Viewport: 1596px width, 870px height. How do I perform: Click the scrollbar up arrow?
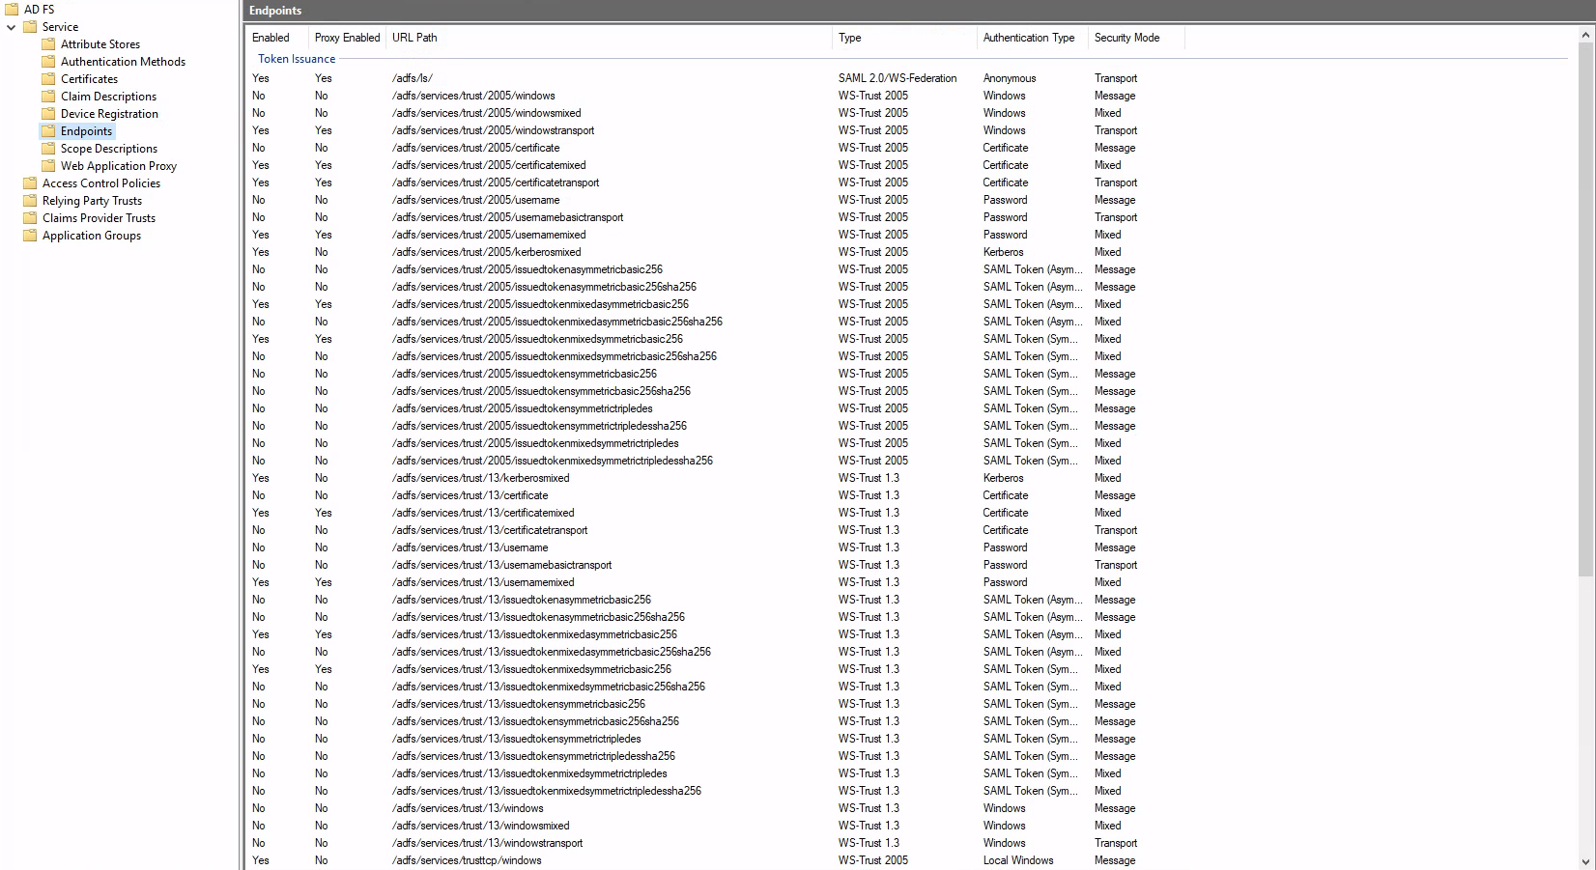1585,35
